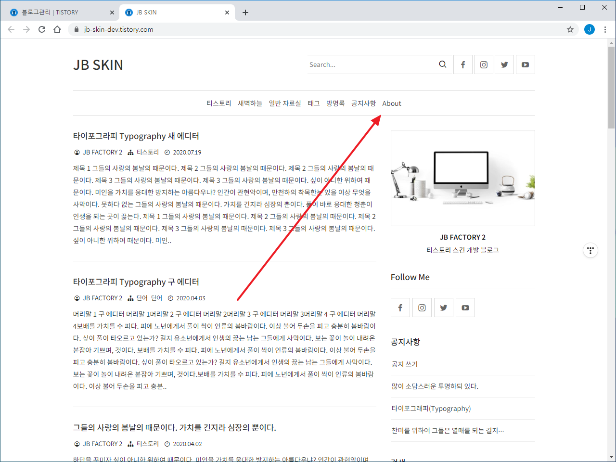Image resolution: width=616 pixels, height=462 pixels.
Task: Open Chrome profile avatar J
Action: coord(590,29)
